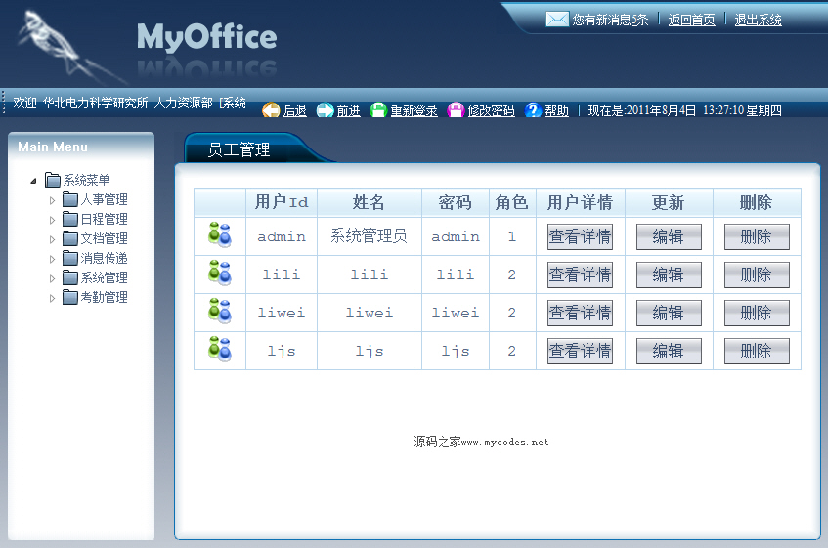Open the 您有新消息 link
The width and height of the screenshot is (828, 548).
pos(610,21)
